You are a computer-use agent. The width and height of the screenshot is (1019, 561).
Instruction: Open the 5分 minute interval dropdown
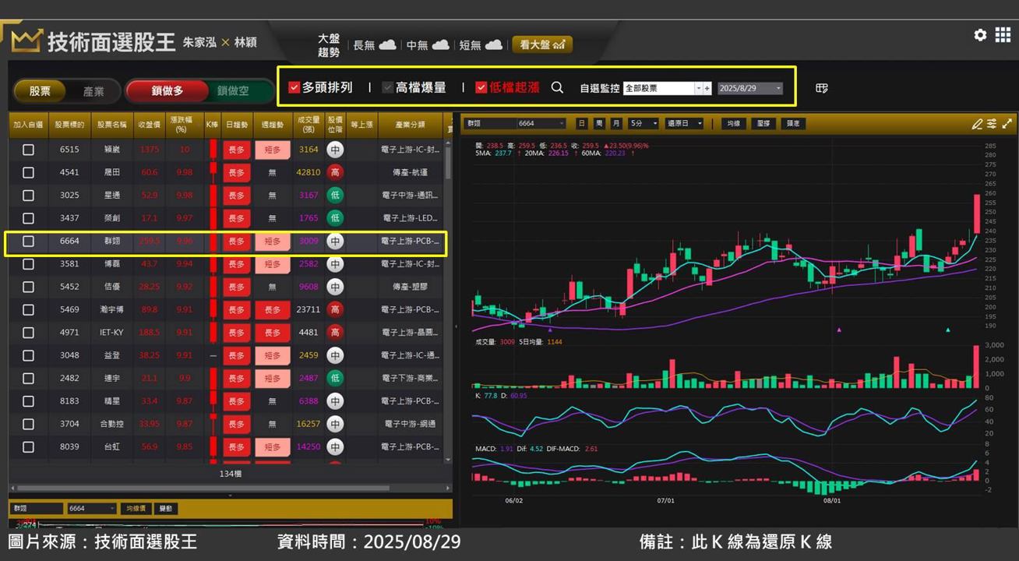tap(643, 123)
